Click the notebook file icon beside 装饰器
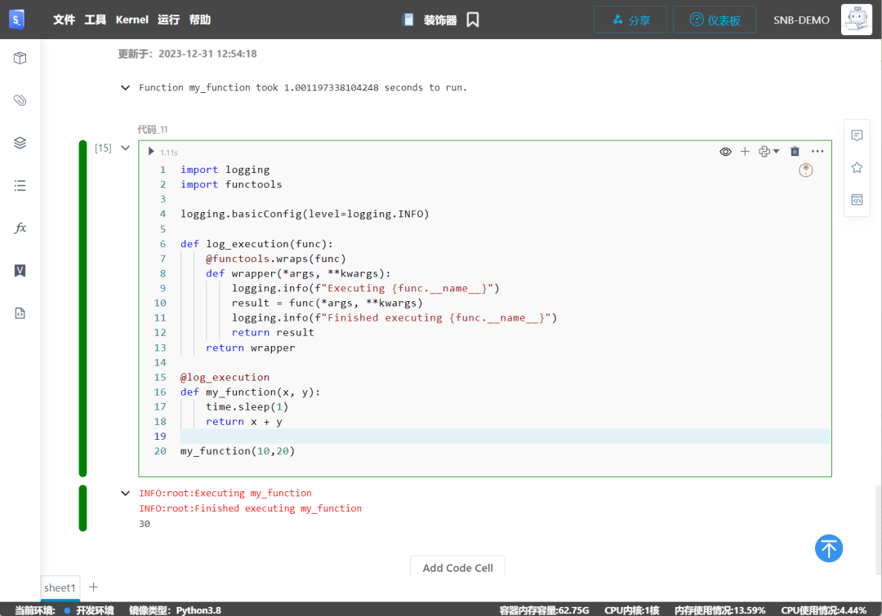This screenshot has height=616, width=882. 408,20
